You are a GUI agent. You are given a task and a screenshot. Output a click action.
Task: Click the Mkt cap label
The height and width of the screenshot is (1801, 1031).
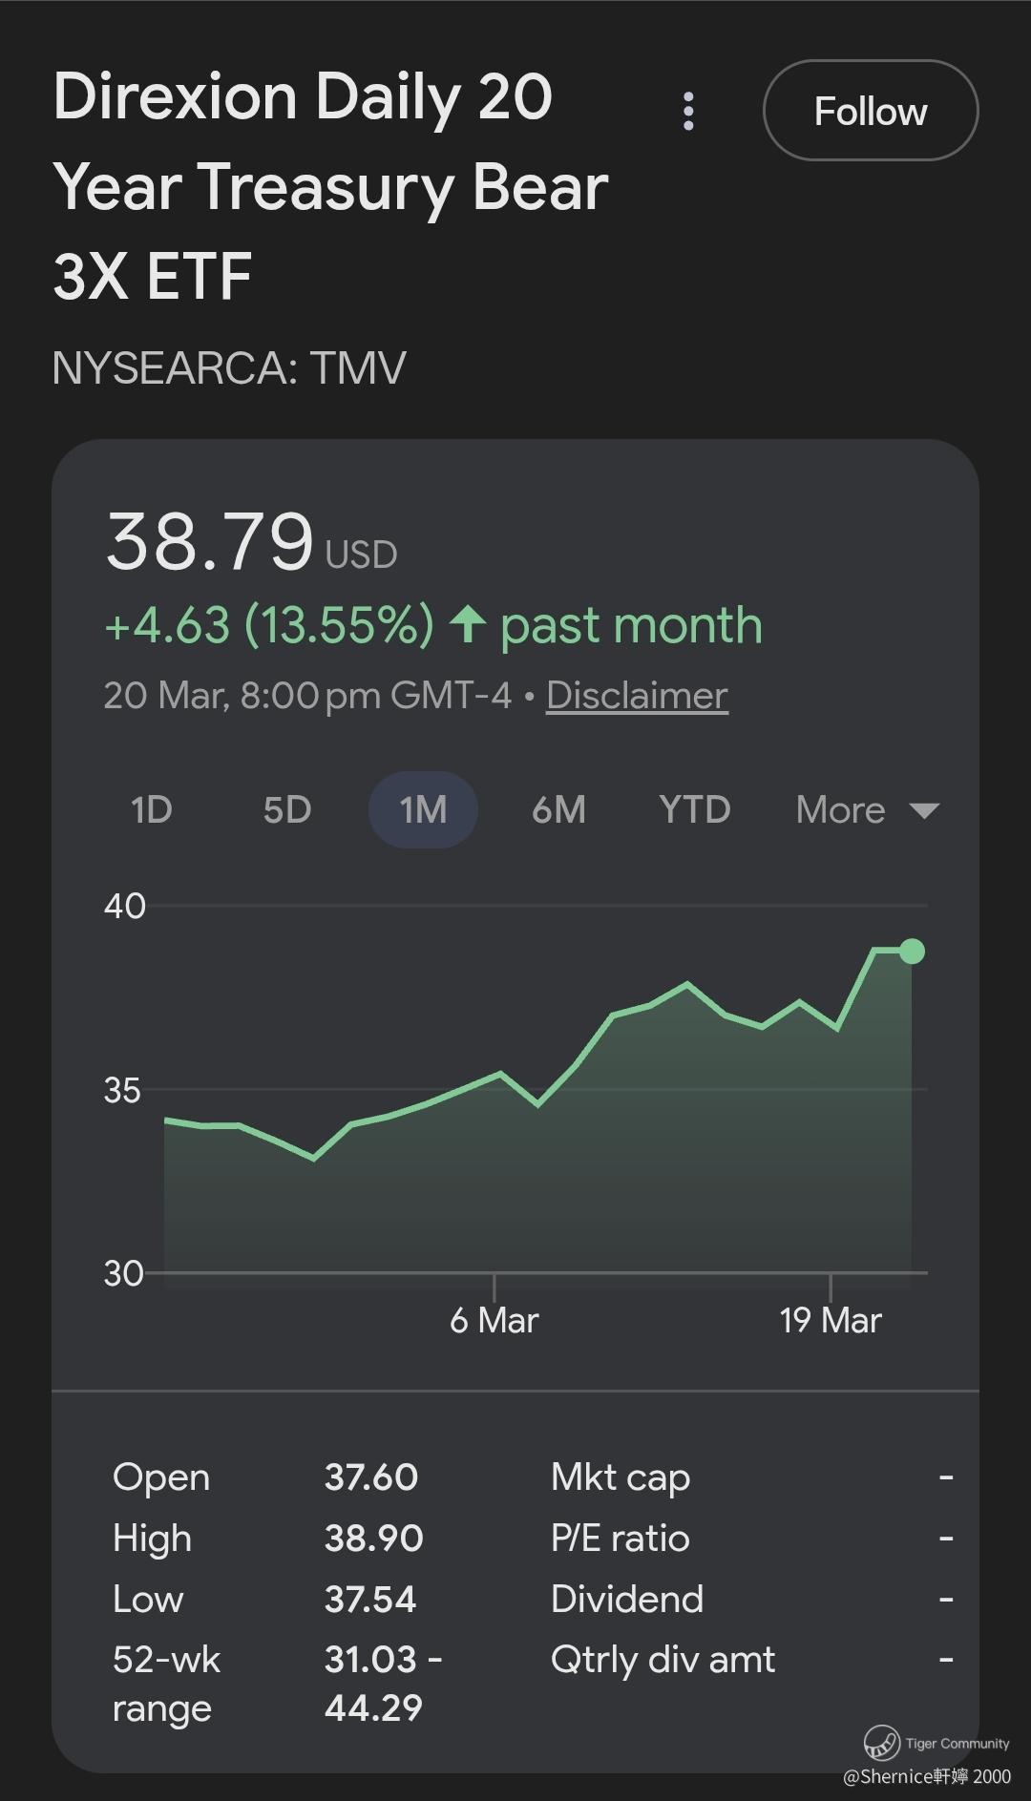(620, 1476)
